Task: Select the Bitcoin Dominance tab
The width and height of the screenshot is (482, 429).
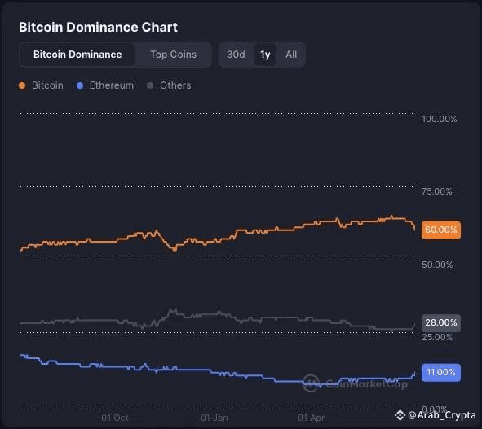Action: [77, 55]
